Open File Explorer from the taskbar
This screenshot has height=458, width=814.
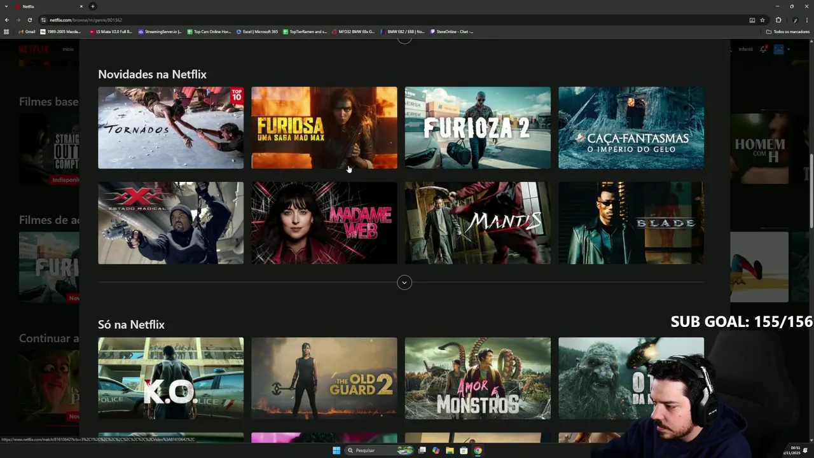pos(450,450)
